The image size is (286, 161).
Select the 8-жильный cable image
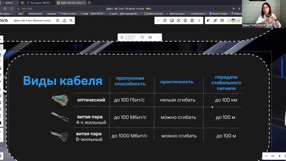(59, 136)
